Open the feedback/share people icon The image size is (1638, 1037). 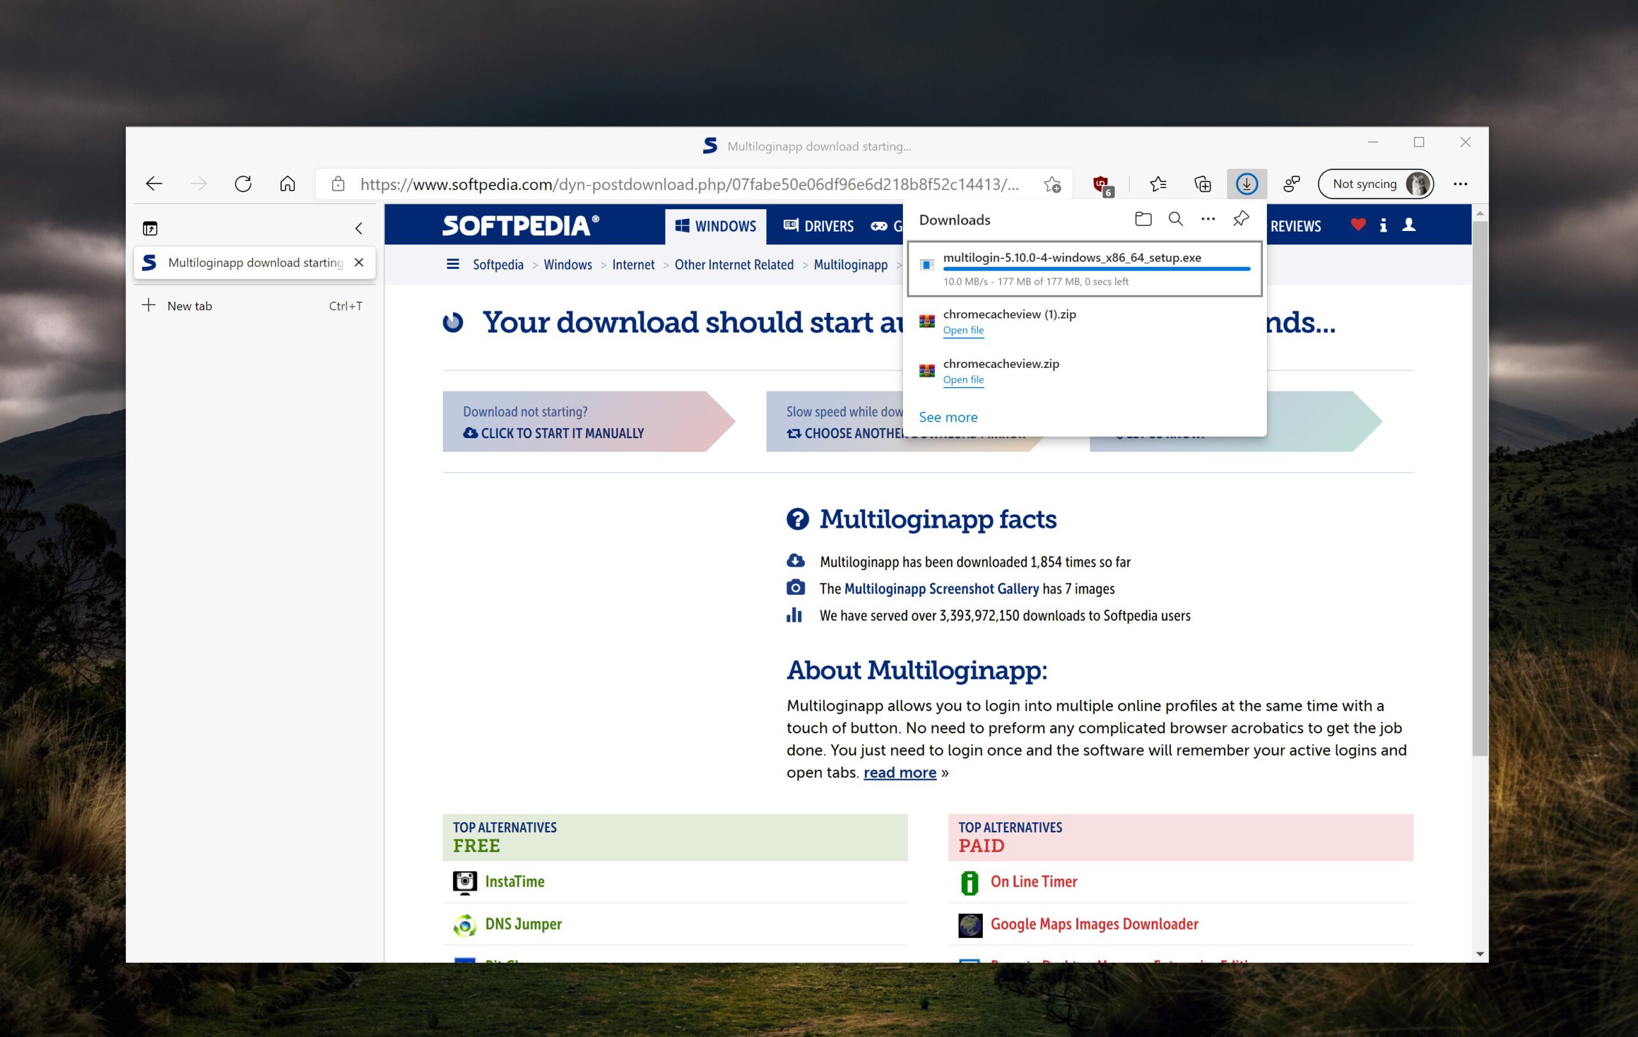(1291, 184)
